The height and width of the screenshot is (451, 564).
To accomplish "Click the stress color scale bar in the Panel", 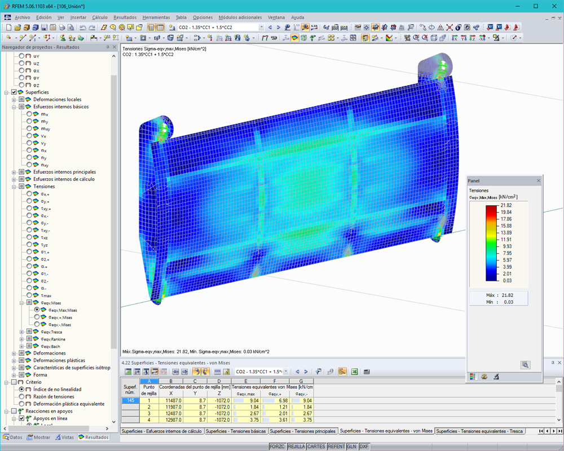I will [x=491, y=243].
